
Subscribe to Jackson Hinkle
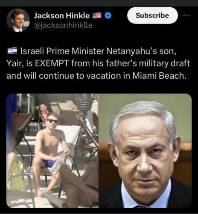(152, 15)
